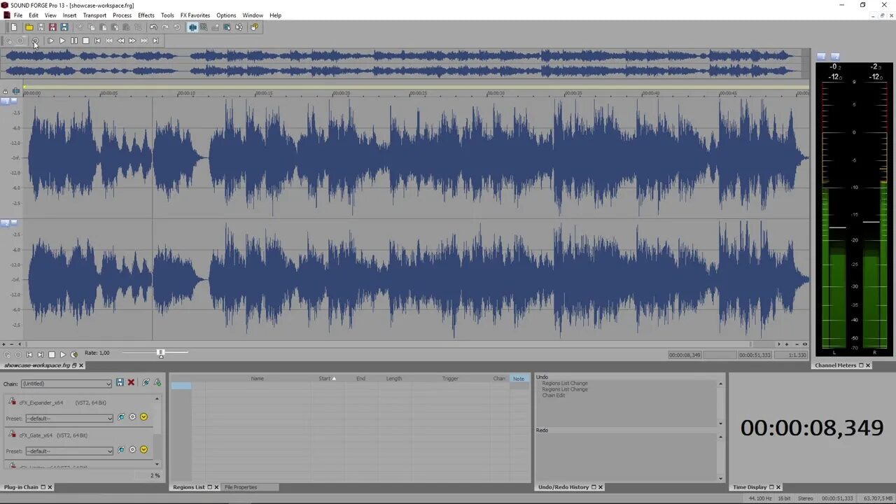Click Play in the data window transport

[62, 355]
